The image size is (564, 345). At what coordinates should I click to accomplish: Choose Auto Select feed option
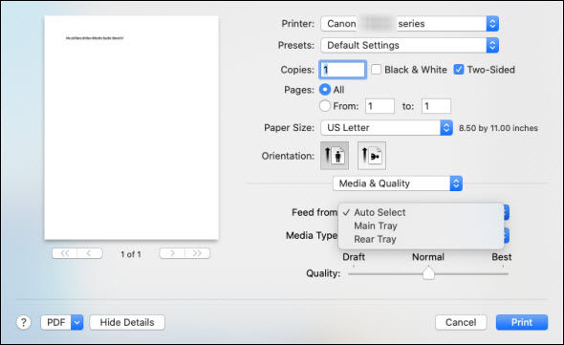(x=421, y=212)
